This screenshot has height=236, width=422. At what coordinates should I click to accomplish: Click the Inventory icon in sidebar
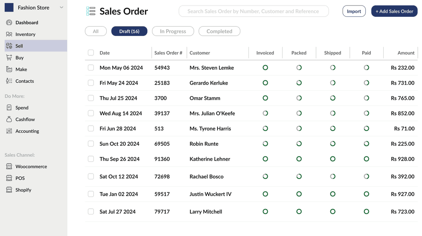click(9, 34)
